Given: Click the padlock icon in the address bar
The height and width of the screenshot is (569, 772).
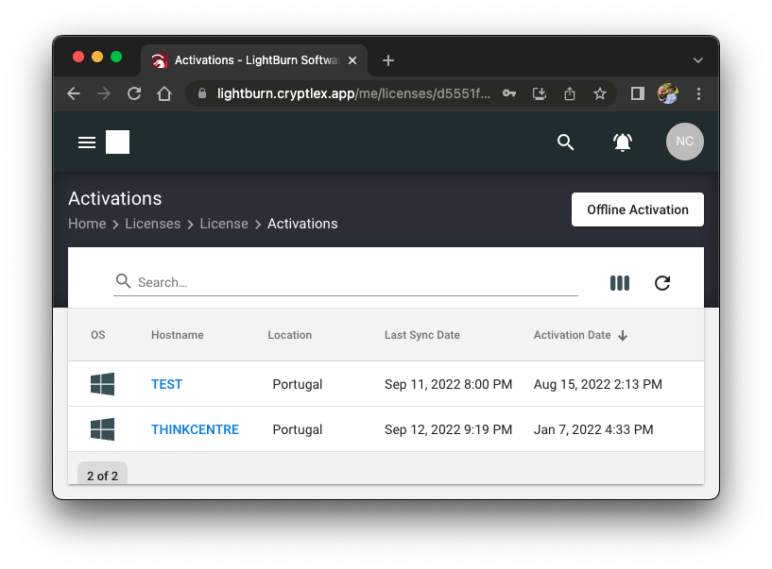Looking at the screenshot, I should point(201,93).
